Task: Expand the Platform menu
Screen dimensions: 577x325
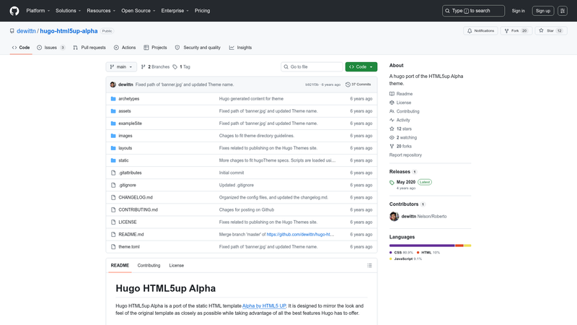Action: [38, 11]
